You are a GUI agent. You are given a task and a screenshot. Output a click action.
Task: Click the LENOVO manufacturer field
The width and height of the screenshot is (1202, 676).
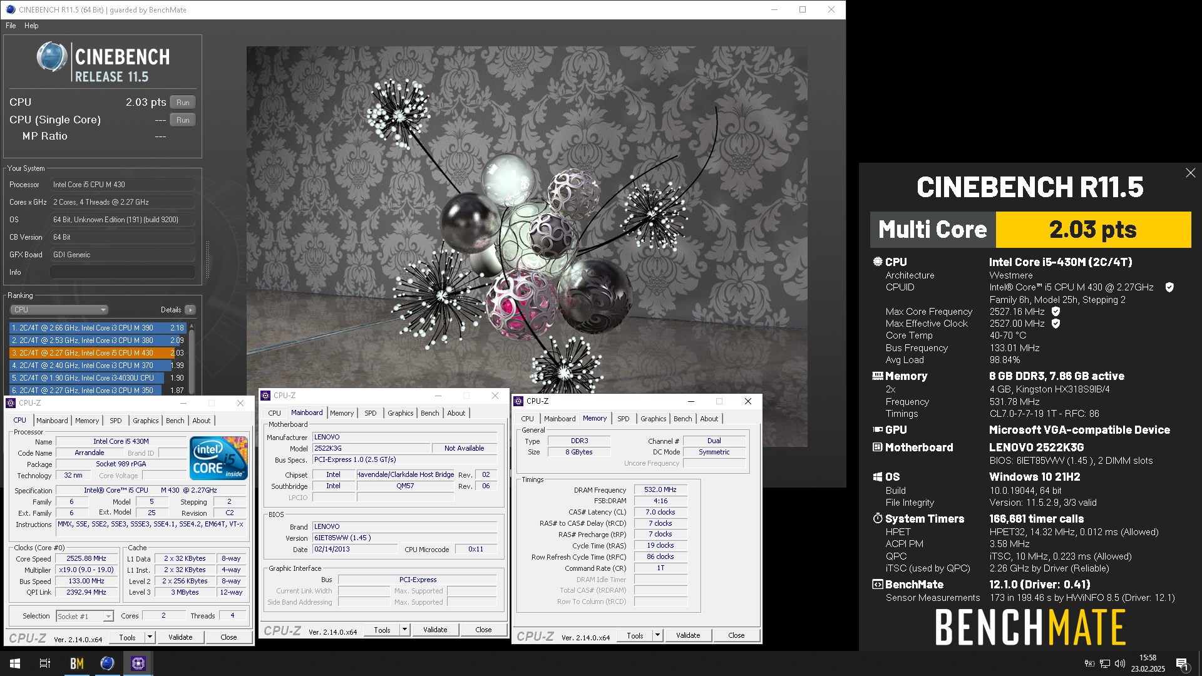(x=404, y=437)
